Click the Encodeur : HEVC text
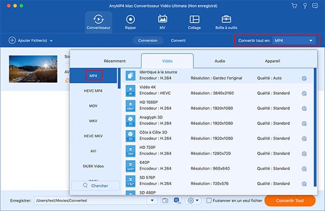The height and width of the screenshot is (211, 325). [x=155, y=93]
